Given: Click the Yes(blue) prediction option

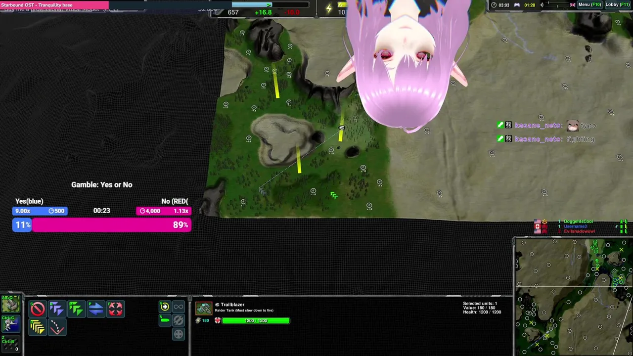Looking at the screenshot, I should pos(29,201).
